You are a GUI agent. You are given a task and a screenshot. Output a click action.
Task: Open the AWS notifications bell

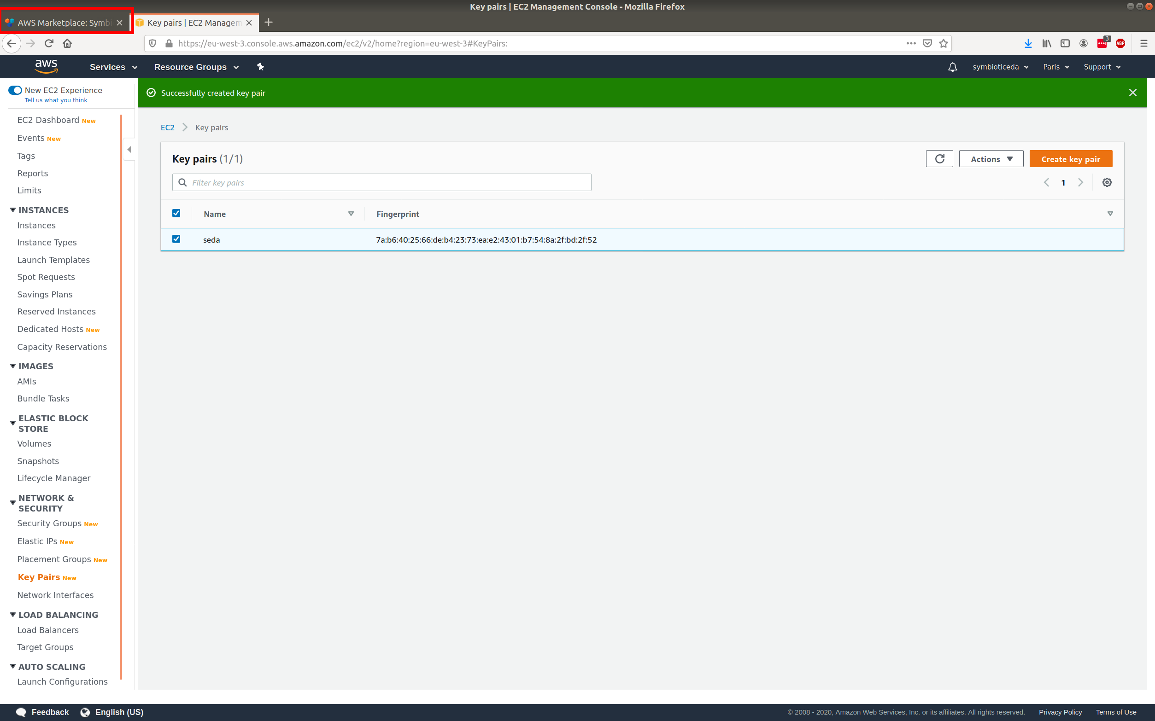click(x=952, y=67)
